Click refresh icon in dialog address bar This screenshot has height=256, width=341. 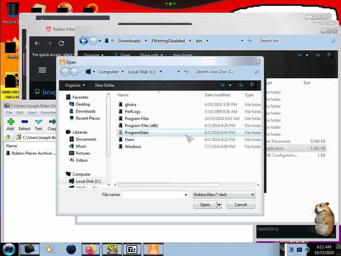[186, 72]
